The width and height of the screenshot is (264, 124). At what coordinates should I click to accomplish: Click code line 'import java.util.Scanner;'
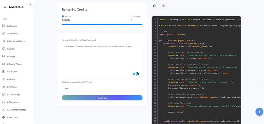[x=173, y=34]
